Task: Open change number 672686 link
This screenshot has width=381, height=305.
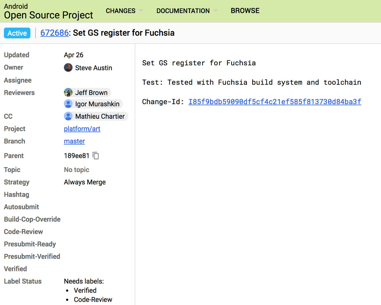Action: pyautogui.click(x=54, y=33)
